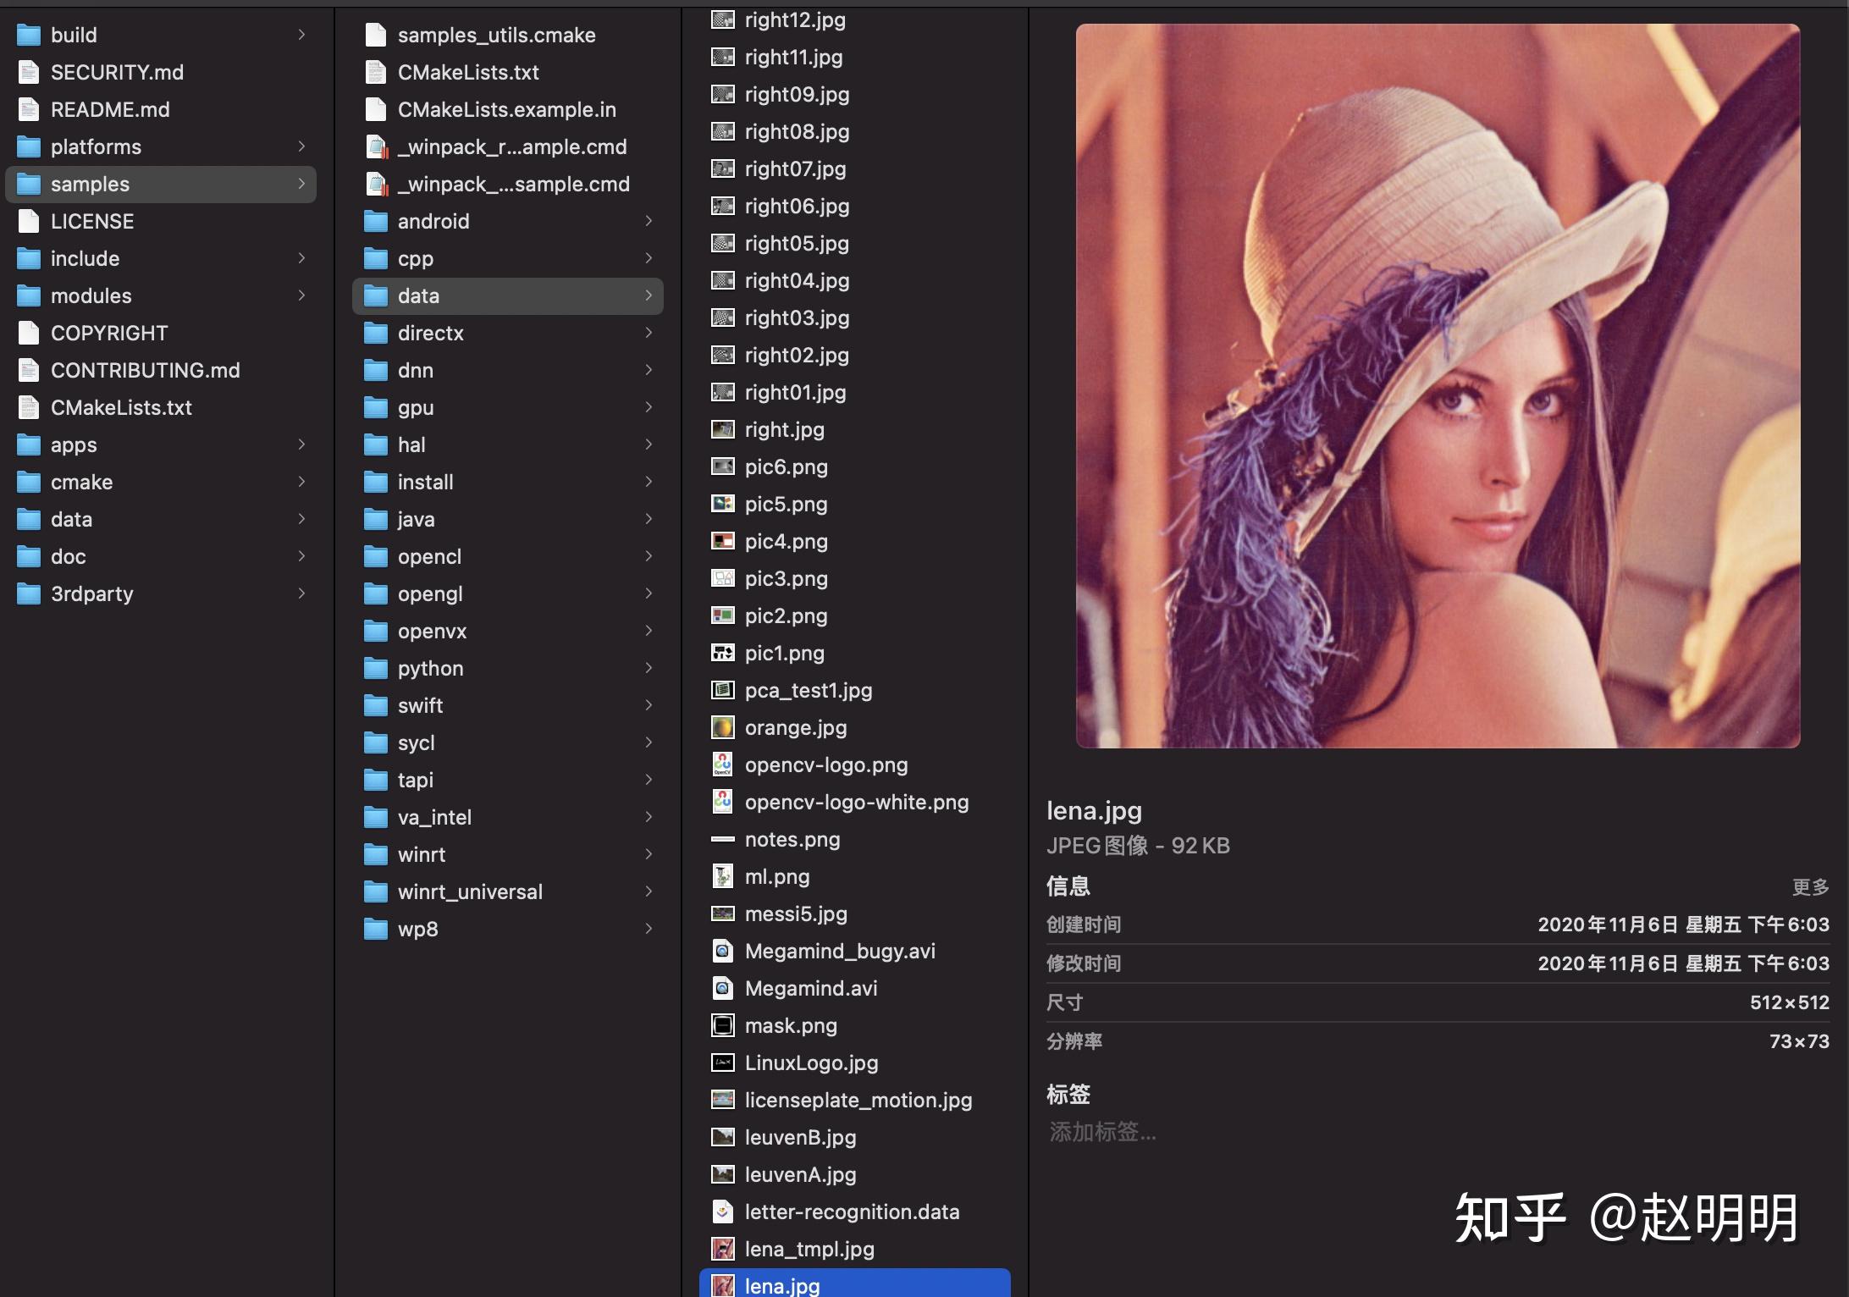Click the lena_tmpl.jpg thumbnail icon
The height and width of the screenshot is (1297, 1849).
[x=722, y=1249]
